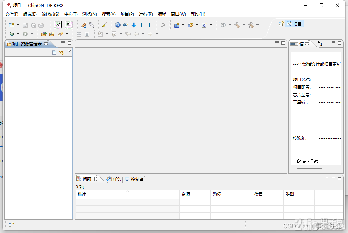Screen dimensions: 348x233
Task: Open the forward navigation dropdown arrow
Action: 157,34
